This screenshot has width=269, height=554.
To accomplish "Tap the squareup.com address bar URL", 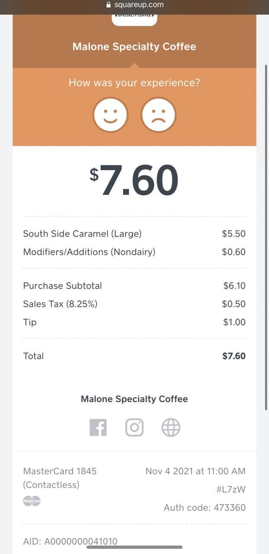I will coord(139,5).
